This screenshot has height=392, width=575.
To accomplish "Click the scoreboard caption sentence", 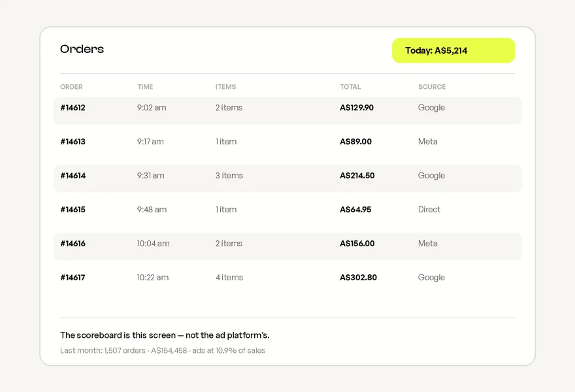I will pyautogui.click(x=165, y=335).
